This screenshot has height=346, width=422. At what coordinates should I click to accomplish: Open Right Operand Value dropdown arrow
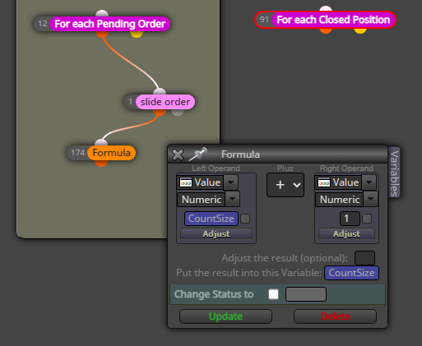click(369, 182)
